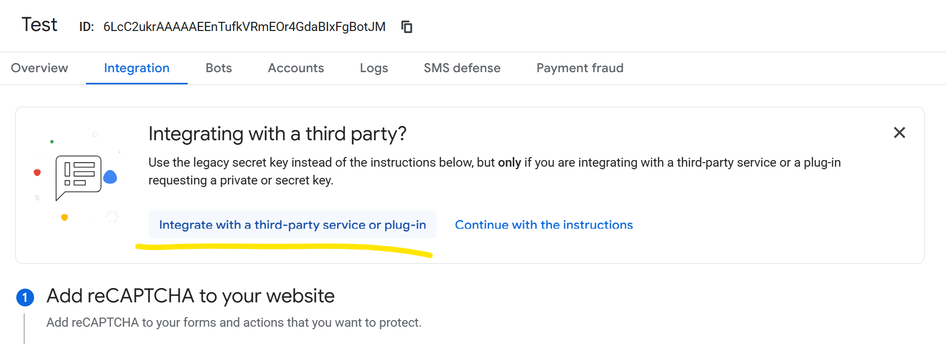Click Add reCAPTCHA to your website heading

190,296
